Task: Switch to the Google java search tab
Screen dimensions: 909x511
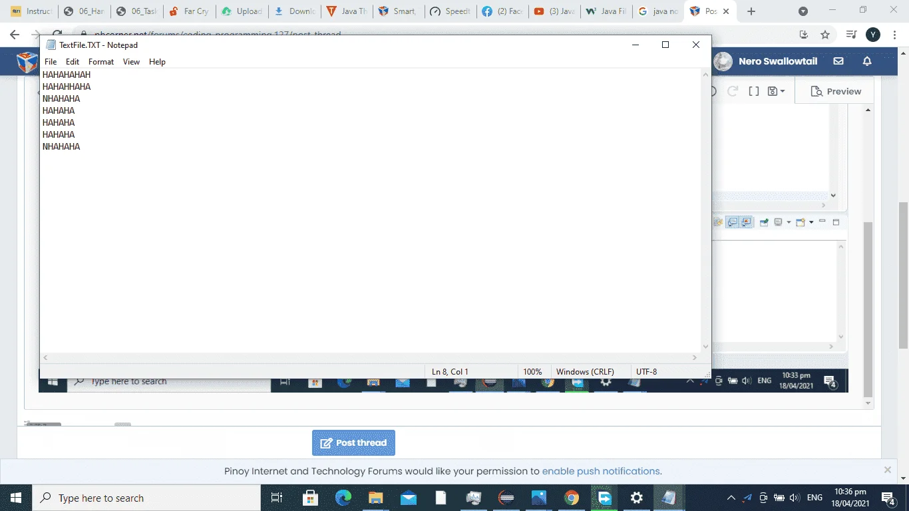Action: tap(657, 11)
